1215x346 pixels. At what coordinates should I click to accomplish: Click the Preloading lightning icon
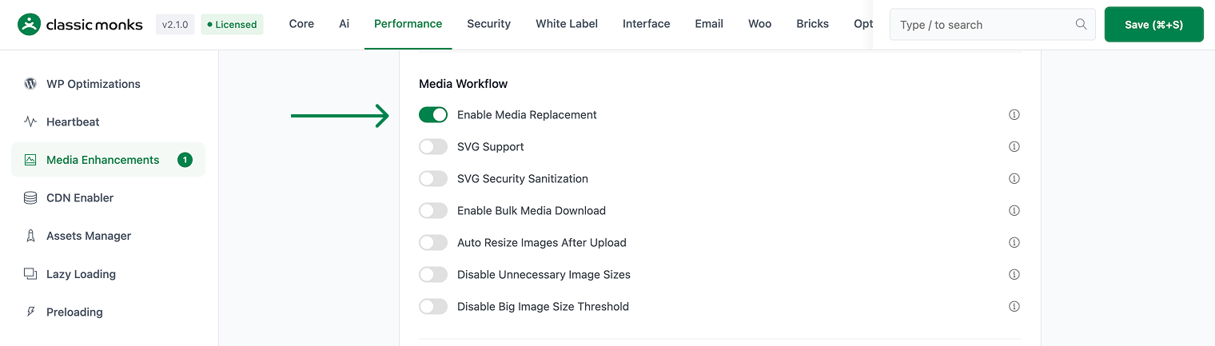[x=30, y=312]
